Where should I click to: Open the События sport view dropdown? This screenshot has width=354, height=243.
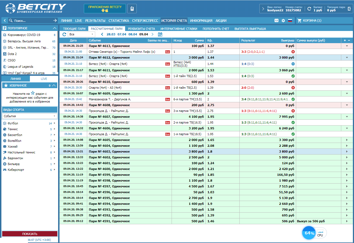[29, 116]
